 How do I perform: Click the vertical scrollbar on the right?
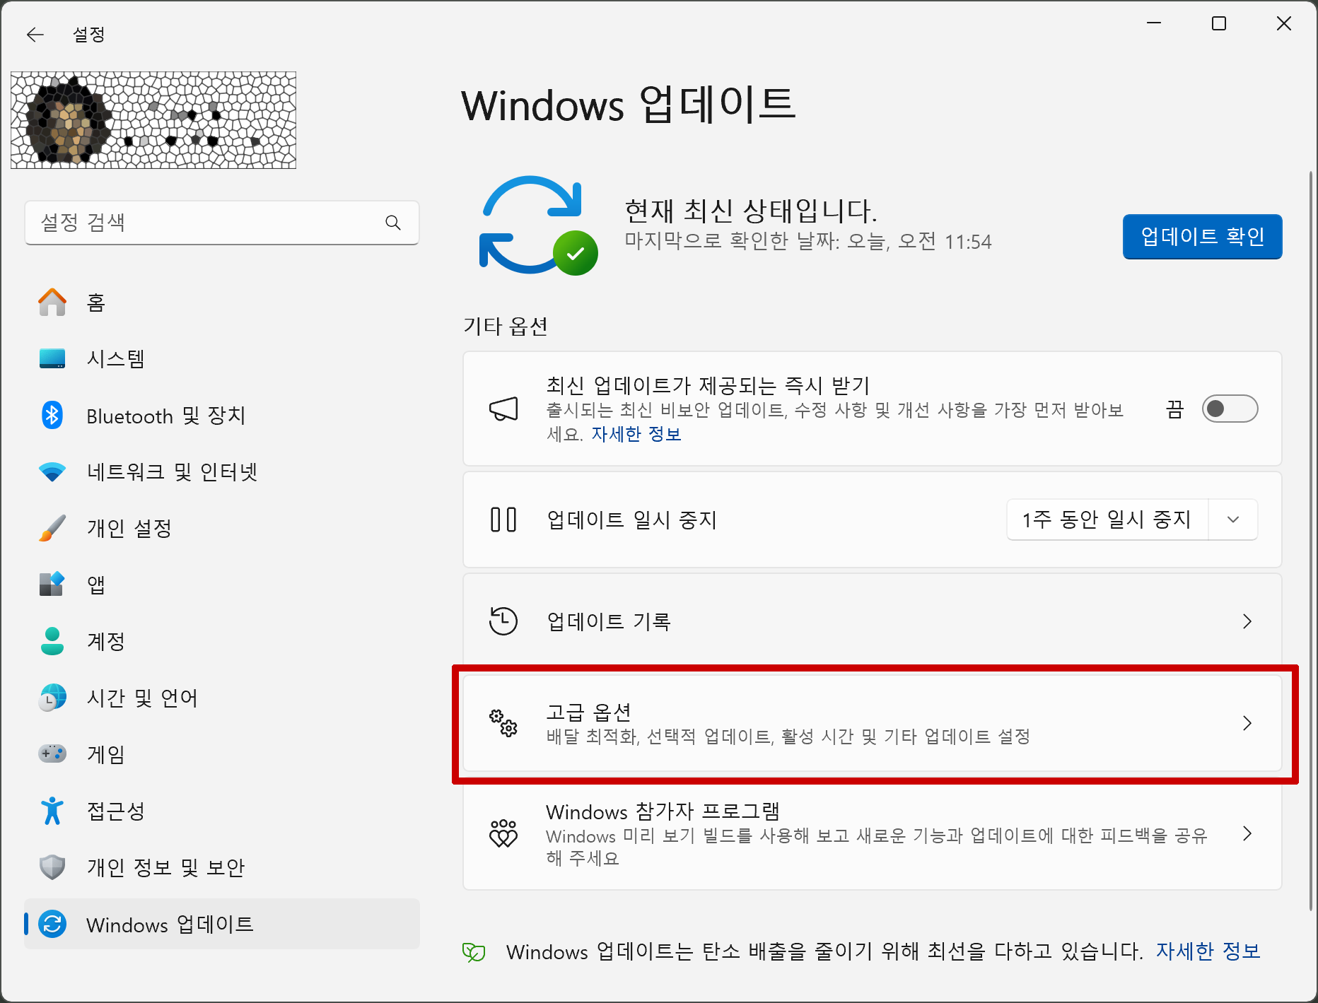click(1310, 541)
